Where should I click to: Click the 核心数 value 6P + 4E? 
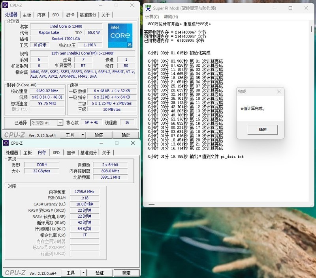click(92, 123)
